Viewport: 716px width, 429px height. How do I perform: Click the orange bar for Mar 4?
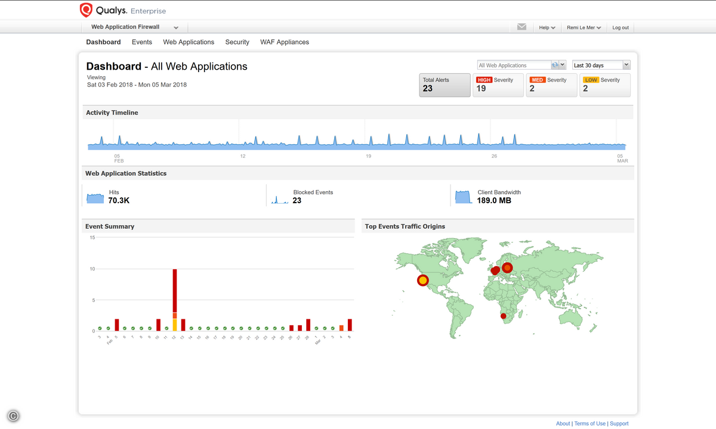pyautogui.click(x=341, y=328)
